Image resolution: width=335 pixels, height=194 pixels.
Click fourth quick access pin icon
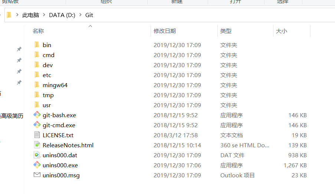point(19,82)
